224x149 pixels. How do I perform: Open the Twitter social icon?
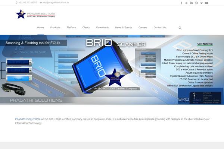[202, 3]
